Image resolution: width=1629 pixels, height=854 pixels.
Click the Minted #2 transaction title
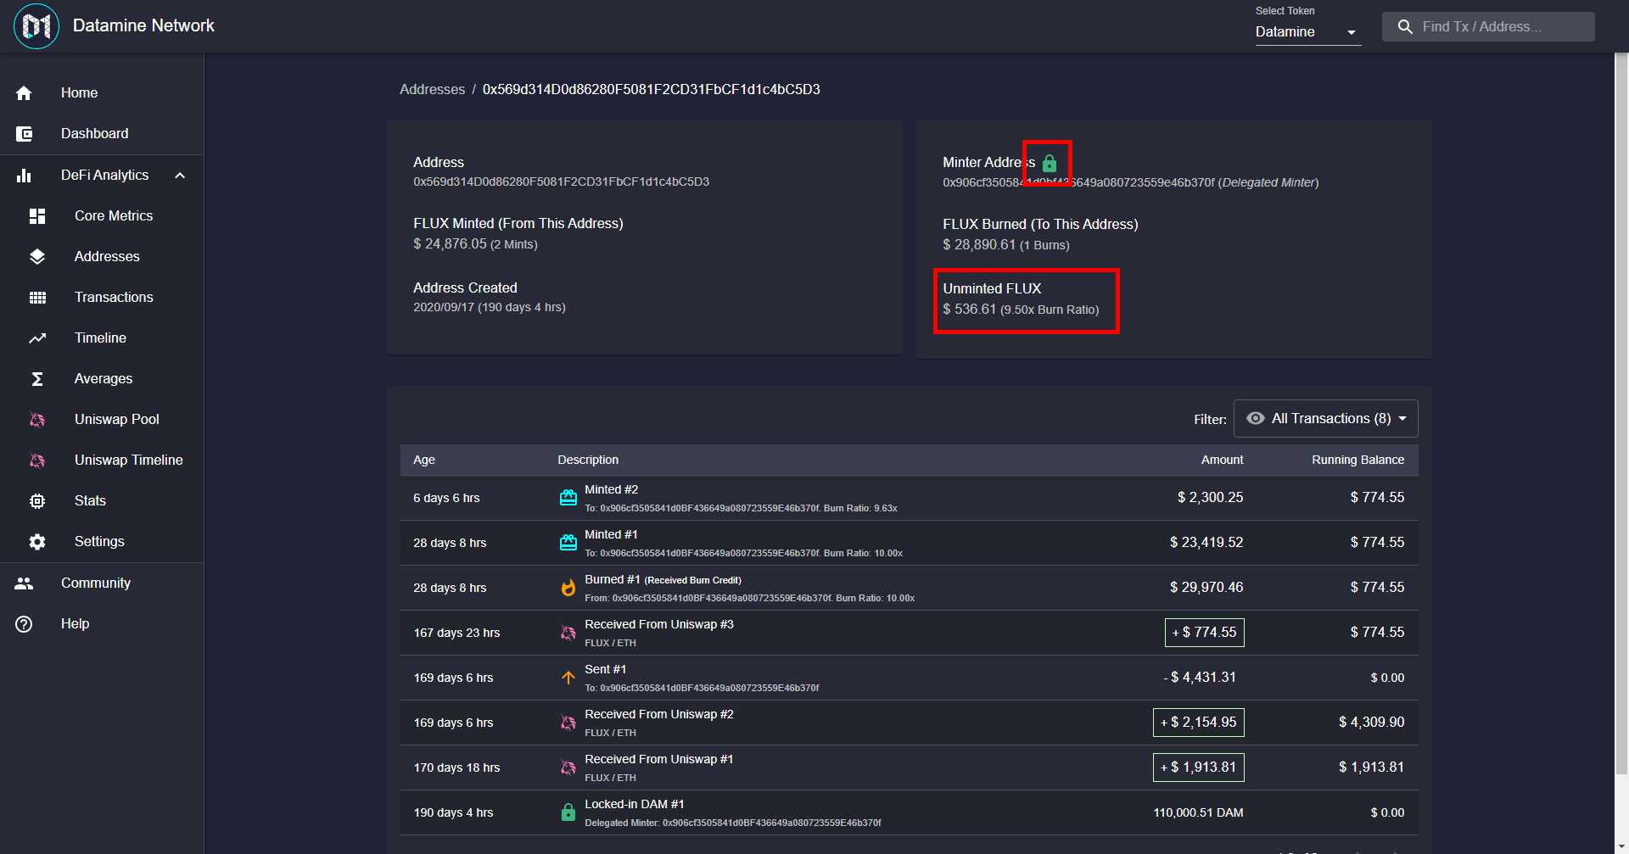(611, 489)
